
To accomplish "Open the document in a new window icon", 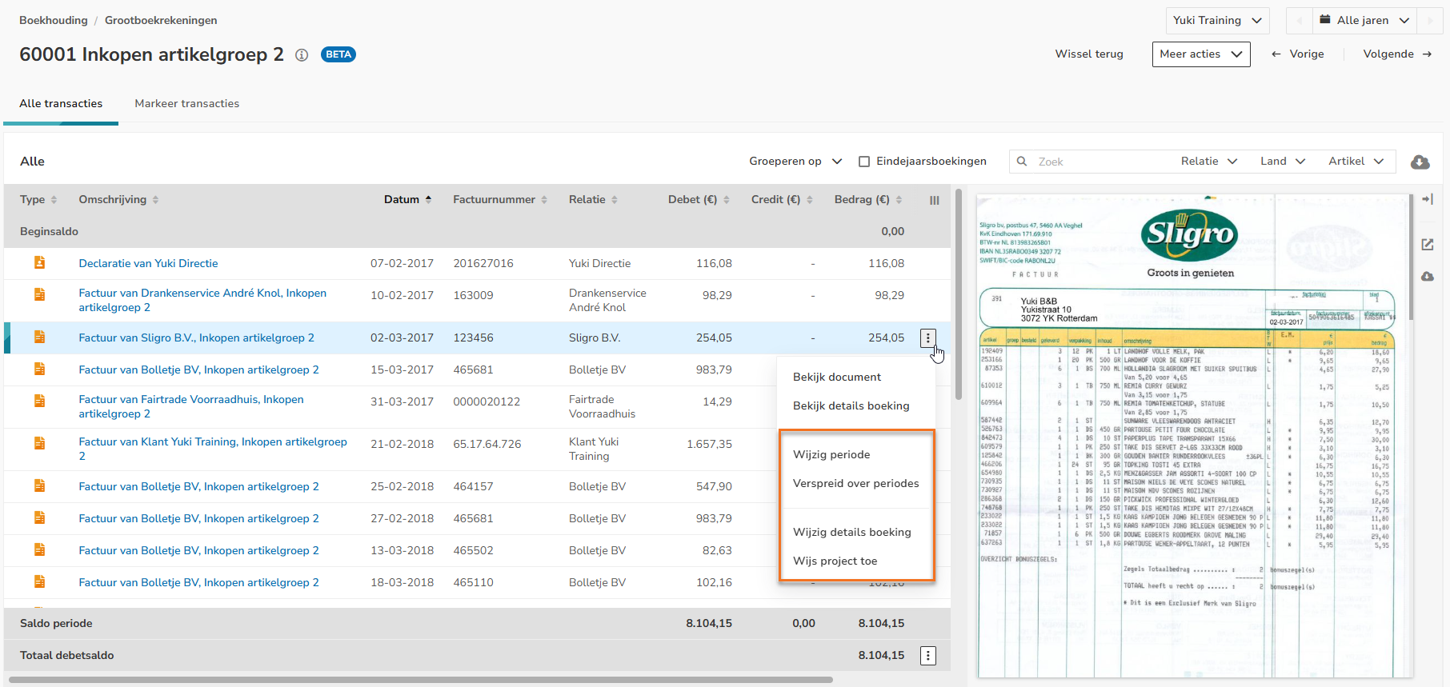I will pos(1427,245).
